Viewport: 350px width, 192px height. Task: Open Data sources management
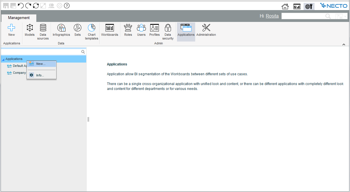(43, 31)
